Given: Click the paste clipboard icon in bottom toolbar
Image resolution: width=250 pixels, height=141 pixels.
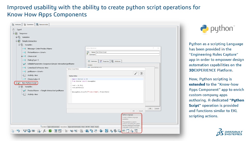Looking at the screenshot, I should 12,131.
